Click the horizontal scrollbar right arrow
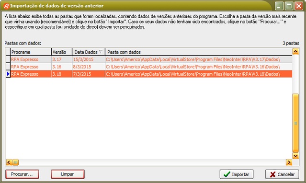The image size is (306, 183). pyautogui.click(x=289, y=162)
